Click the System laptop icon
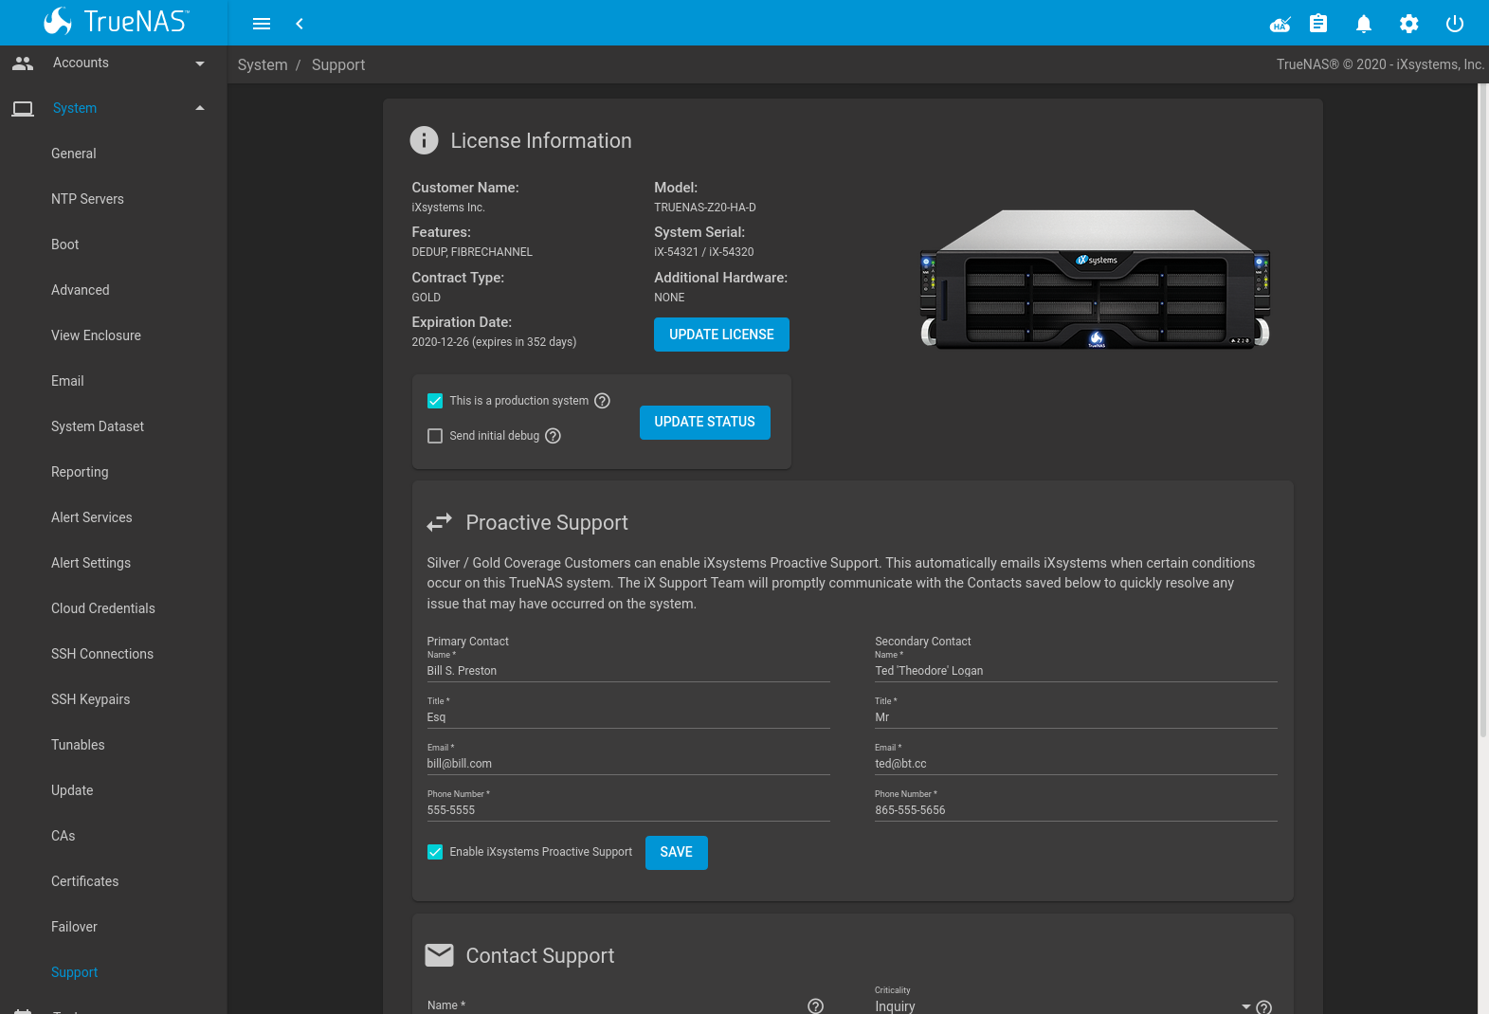This screenshot has height=1014, width=1489. pyautogui.click(x=23, y=109)
